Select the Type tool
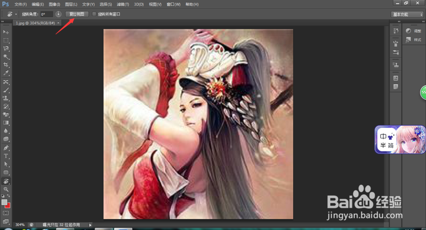Screen dimensions: 426x230 coord(6,156)
